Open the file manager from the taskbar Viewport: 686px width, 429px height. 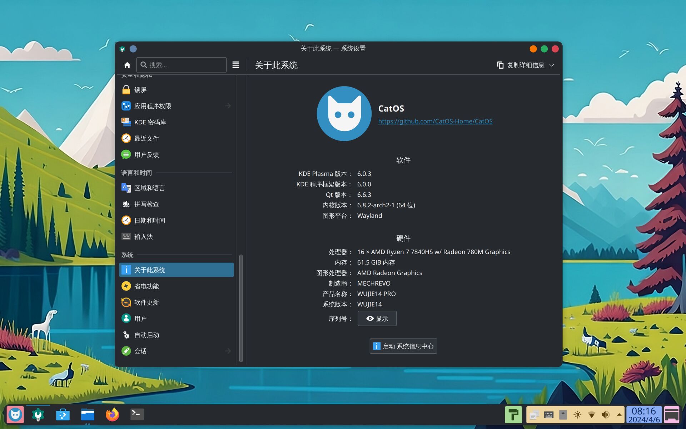[x=88, y=415]
